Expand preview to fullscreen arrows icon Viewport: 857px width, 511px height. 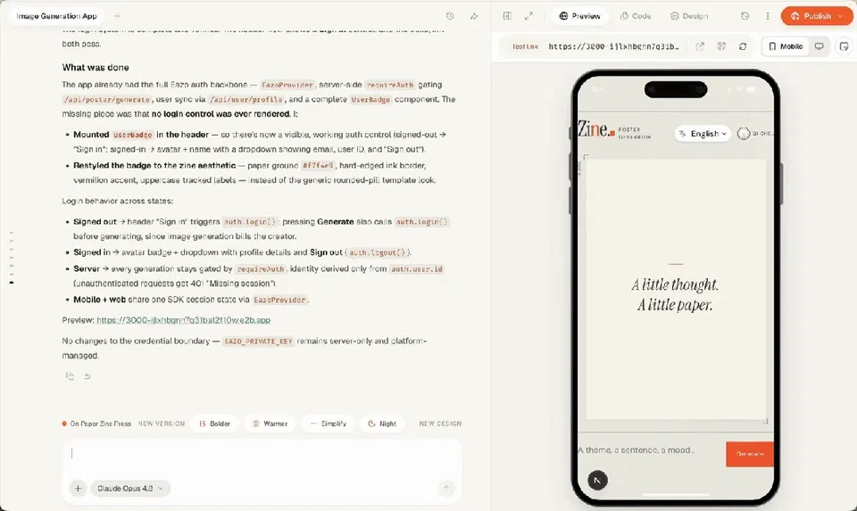pos(528,16)
